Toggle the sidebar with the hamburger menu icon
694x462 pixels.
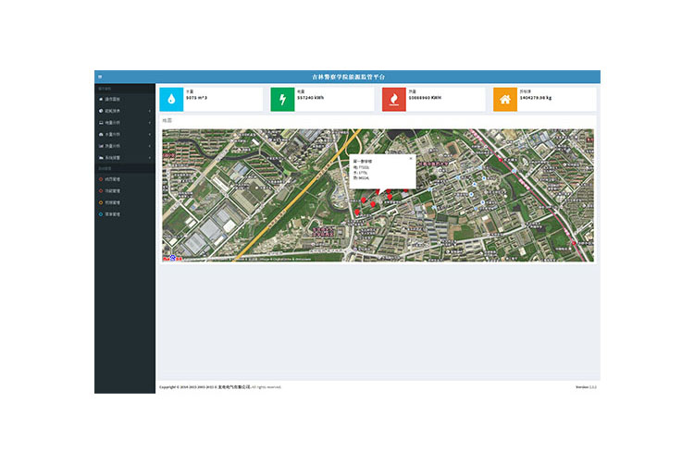click(x=100, y=77)
